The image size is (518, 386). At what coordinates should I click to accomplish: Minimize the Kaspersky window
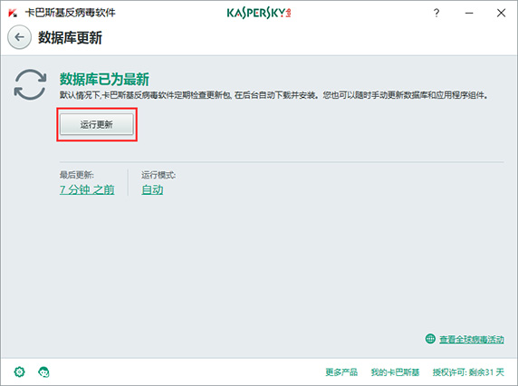(x=469, y=13)
